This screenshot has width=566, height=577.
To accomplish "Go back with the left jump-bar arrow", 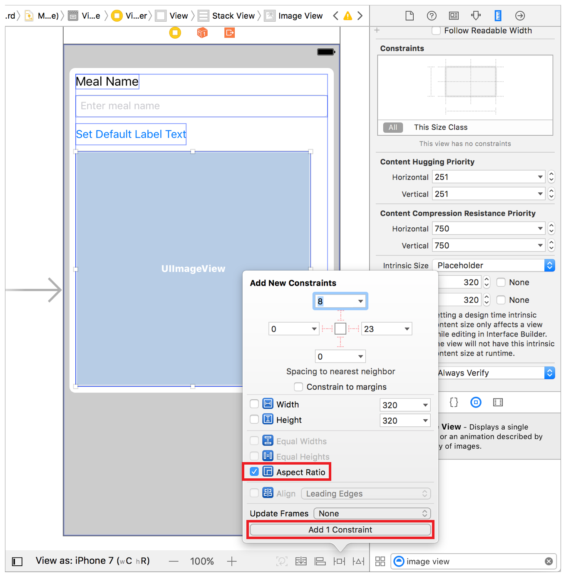I will pos(335,16).
